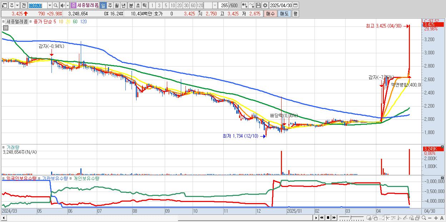Click the 기관보유수량 legend label
This screenshot has height=222, width=446.
[55, 178]
